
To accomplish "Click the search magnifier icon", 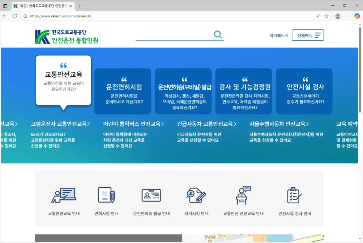I will point(217,35).
